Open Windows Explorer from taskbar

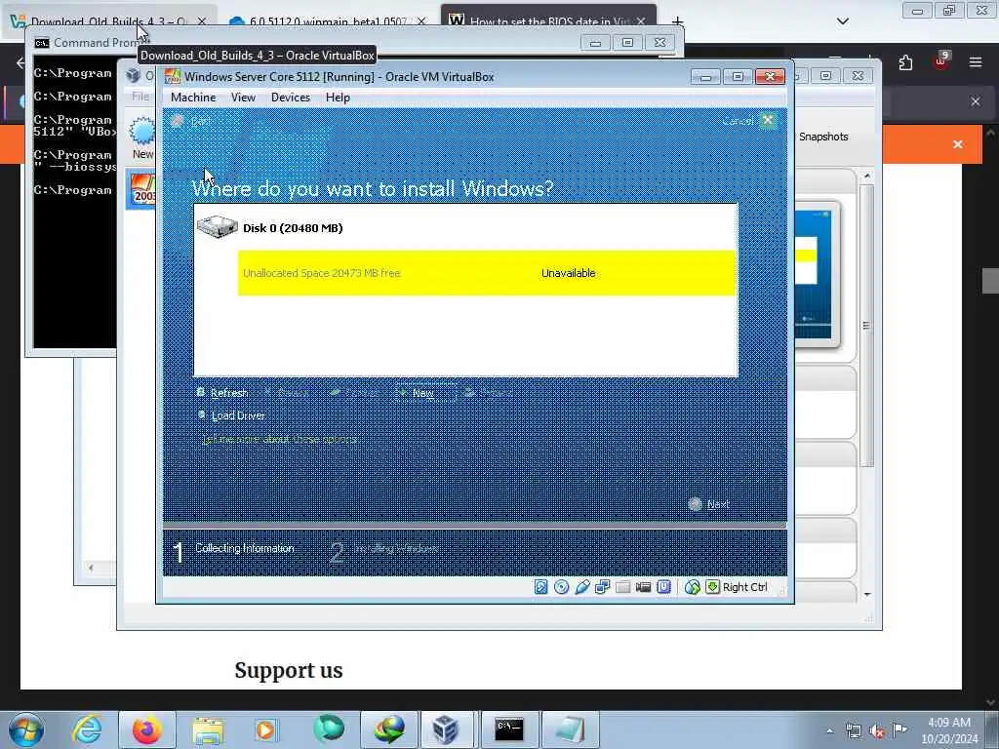click(208, 729)
